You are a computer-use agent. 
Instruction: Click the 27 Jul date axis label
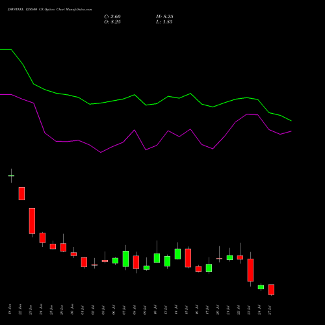click(x=270, y=309)
